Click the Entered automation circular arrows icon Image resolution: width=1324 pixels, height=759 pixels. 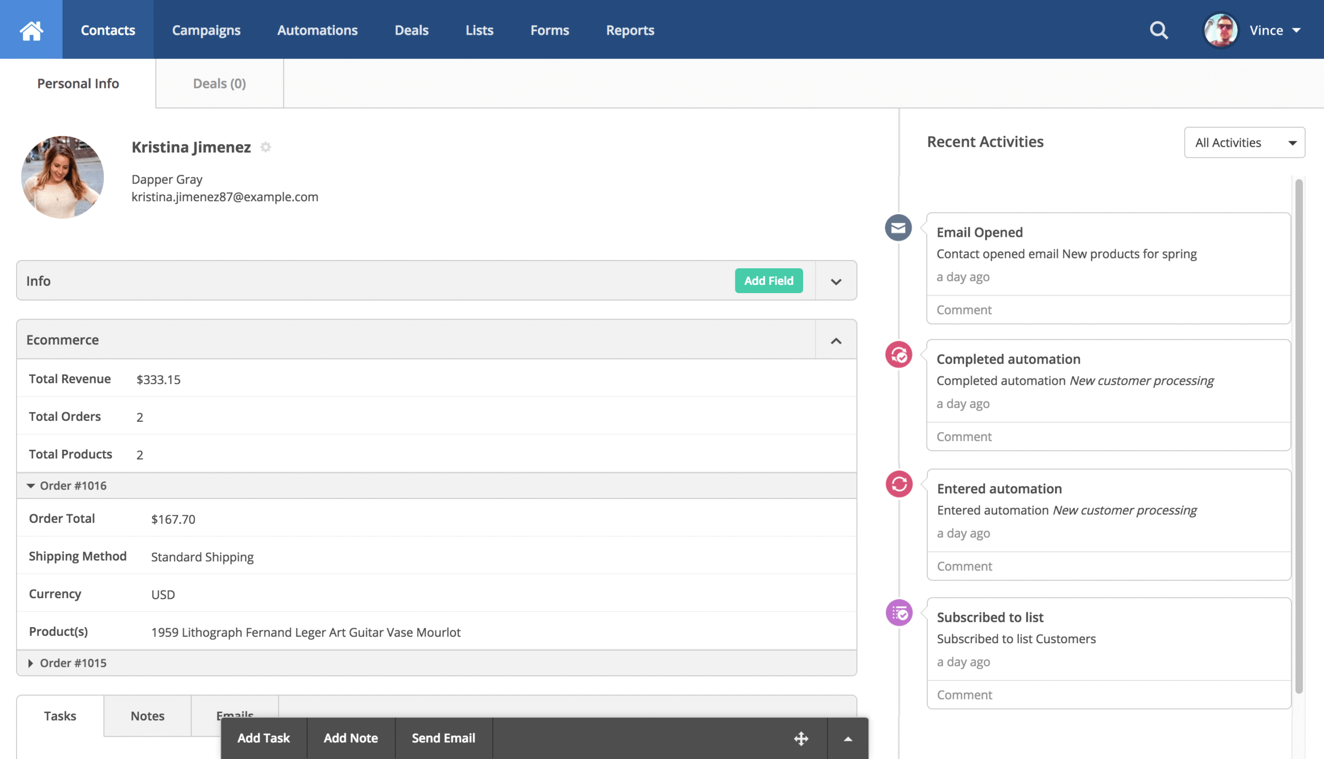pyautogui.click(x=898, y=484)
